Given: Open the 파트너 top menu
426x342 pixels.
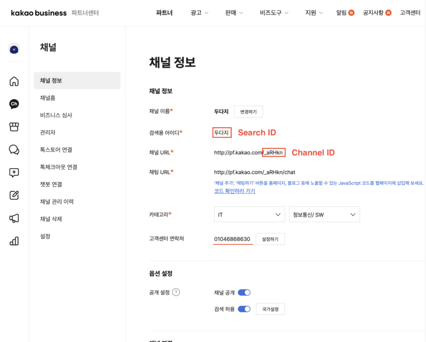Looking at the screenshot, I should (164, 13).
